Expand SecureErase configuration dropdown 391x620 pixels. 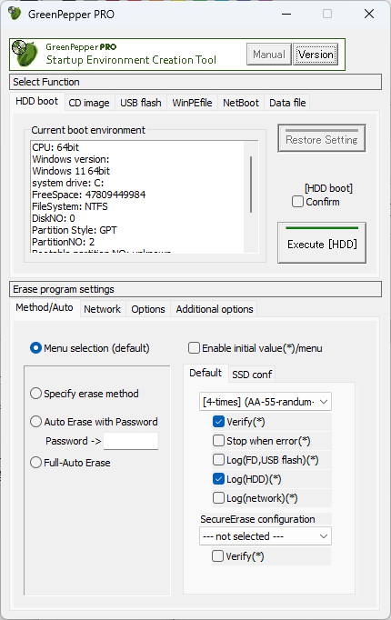point(266,536)
